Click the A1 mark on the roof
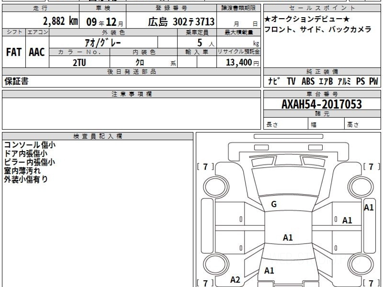The height and width of the screenshot is (287, 383). tap(288, 238)
